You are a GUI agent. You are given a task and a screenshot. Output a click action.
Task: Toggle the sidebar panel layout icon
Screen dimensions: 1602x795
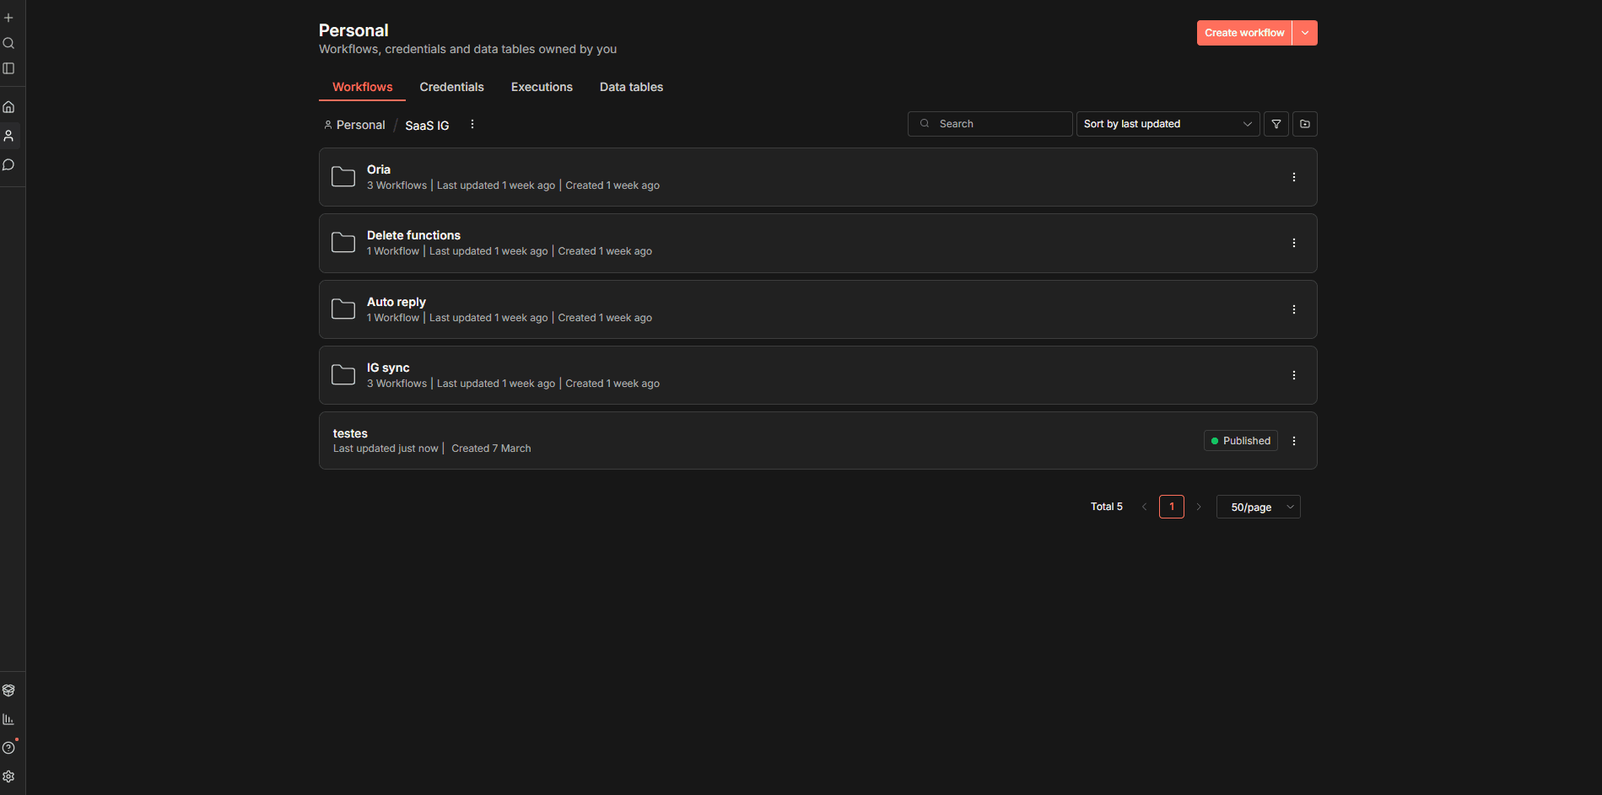coord(8,68)
